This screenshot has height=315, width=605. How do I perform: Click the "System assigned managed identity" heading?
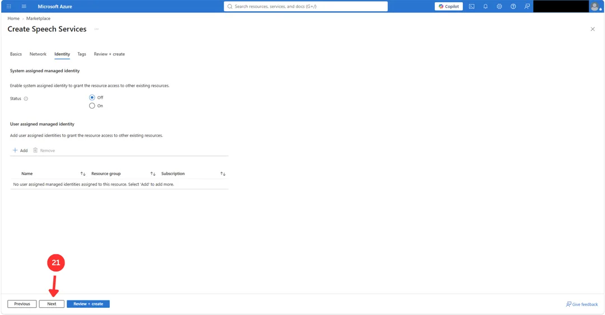click(45, 71)
